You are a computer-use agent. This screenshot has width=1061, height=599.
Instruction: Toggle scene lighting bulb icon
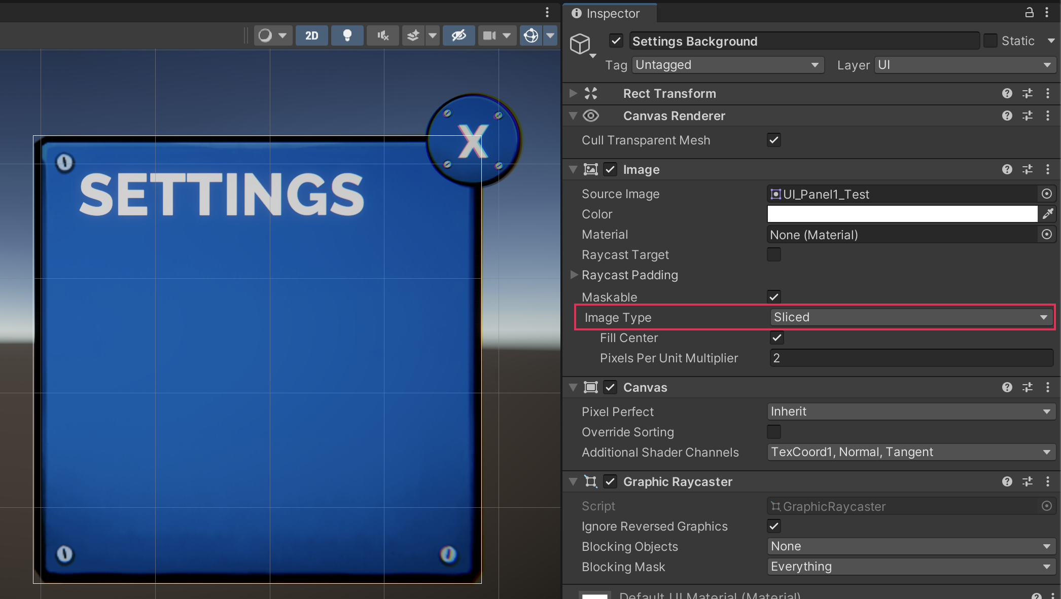(x=347, y=35)
